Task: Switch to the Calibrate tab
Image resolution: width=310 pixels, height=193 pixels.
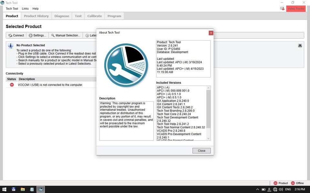Action: (x=95, y=16)
